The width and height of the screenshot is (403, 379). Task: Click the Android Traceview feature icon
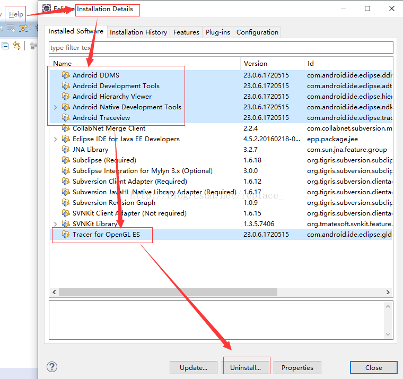[66, 118]
